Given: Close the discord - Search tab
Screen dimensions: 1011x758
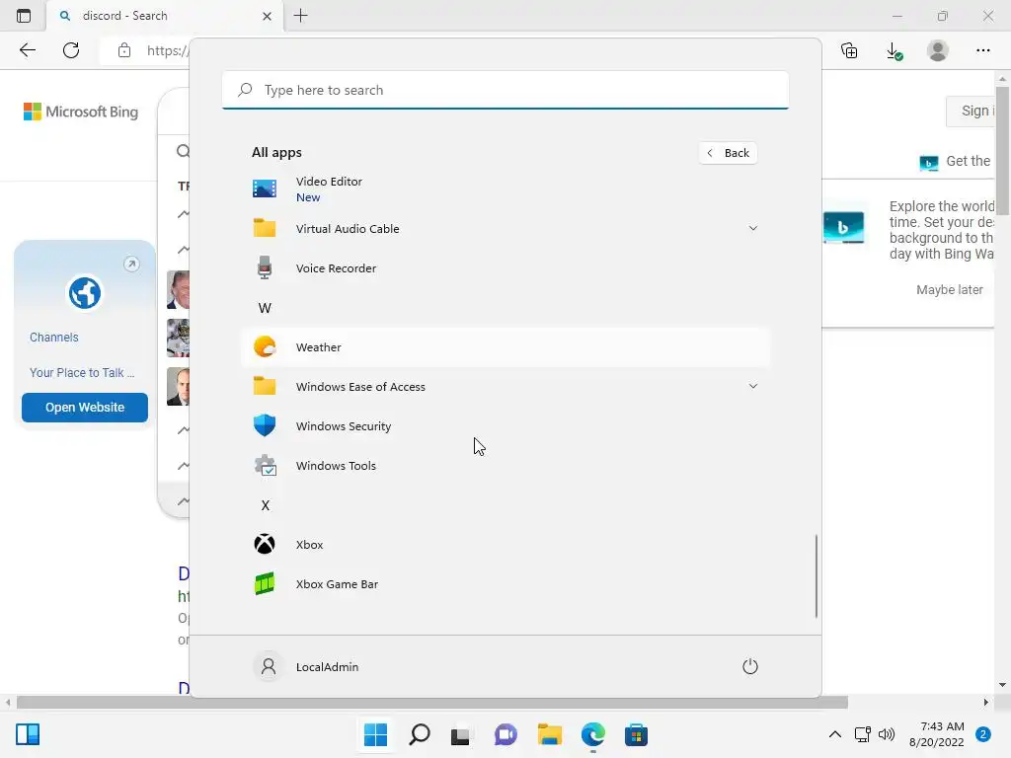Looking at the screenshot, I should point(267,16).
